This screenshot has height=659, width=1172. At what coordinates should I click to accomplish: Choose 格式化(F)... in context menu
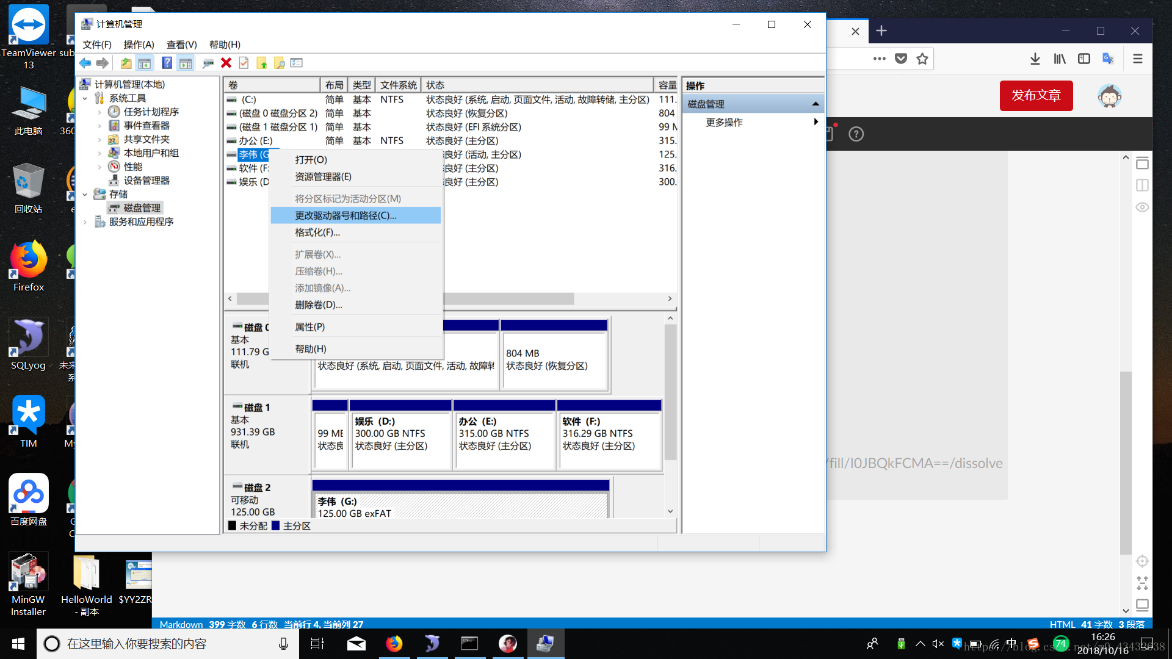pyautogui.click(x=356, y=232)
